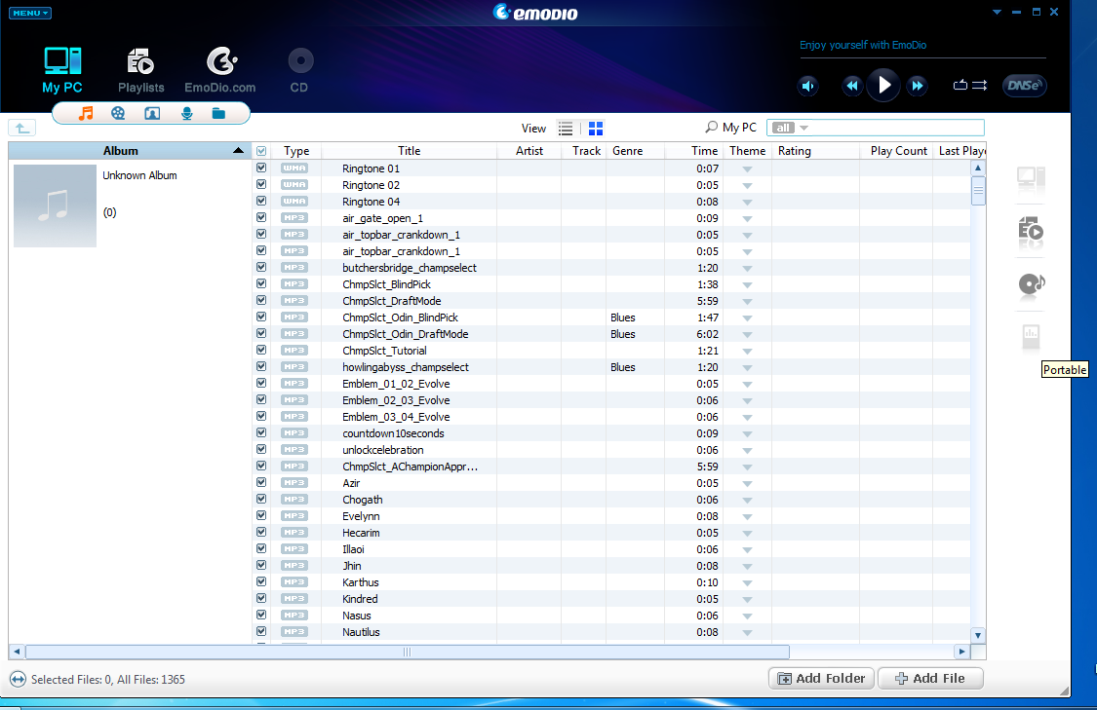Uncheck the Ringtone 01 checkbox
The width and height of the screenshot is (1097, 710).
pyautogui.click(x=261, y=168)
